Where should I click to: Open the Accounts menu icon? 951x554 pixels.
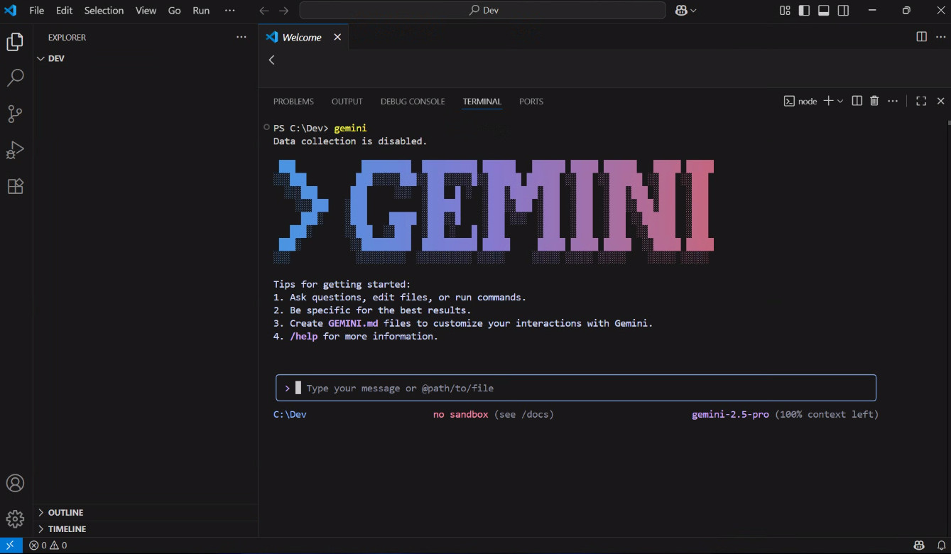tap(15, 483)
